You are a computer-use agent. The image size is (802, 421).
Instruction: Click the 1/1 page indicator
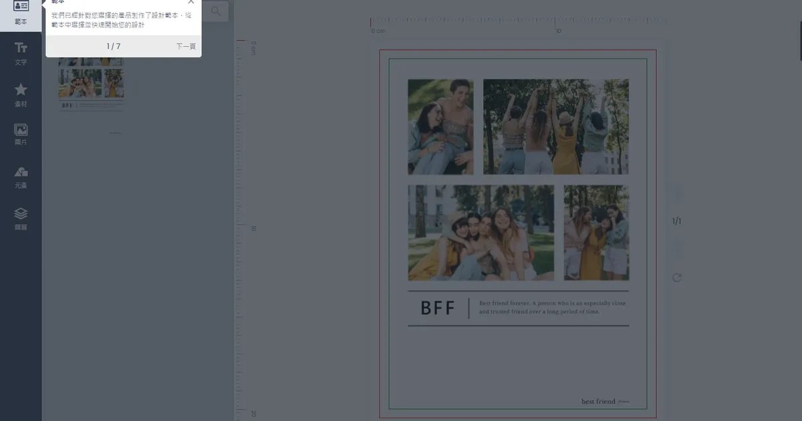pyautogui.click(x=676, y=221)
